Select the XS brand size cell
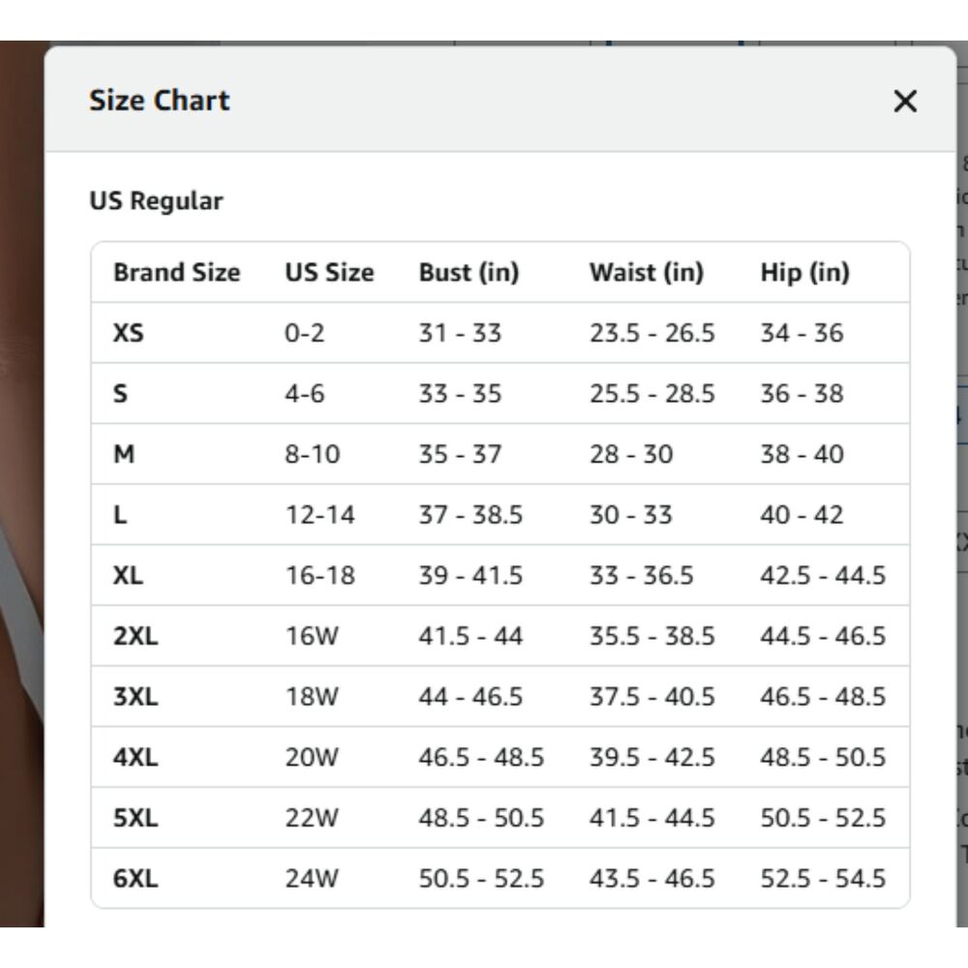Image resolution: width=968 pixels, height=968 pixels. [128, 333]
